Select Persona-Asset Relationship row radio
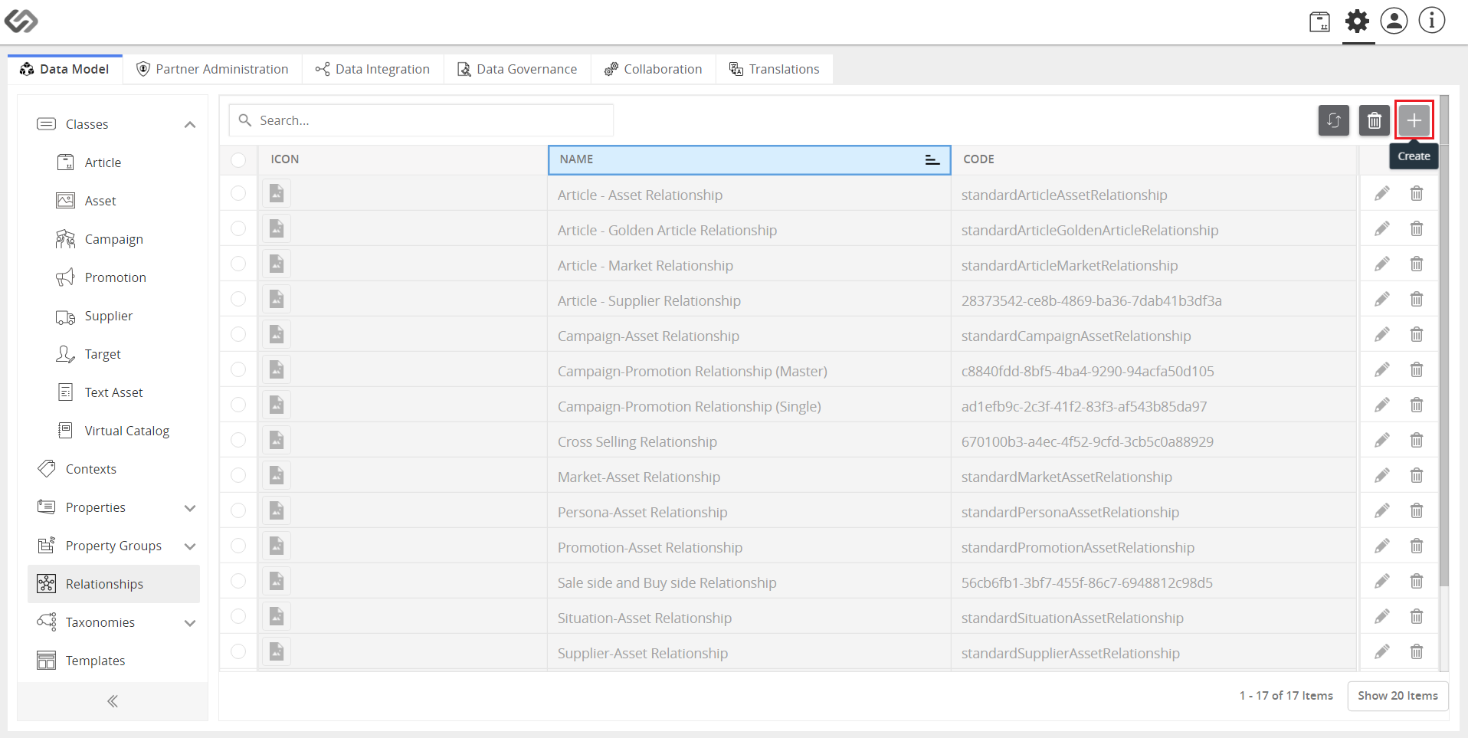Viewport: 1468px width, 738px height. pos(238,510)
